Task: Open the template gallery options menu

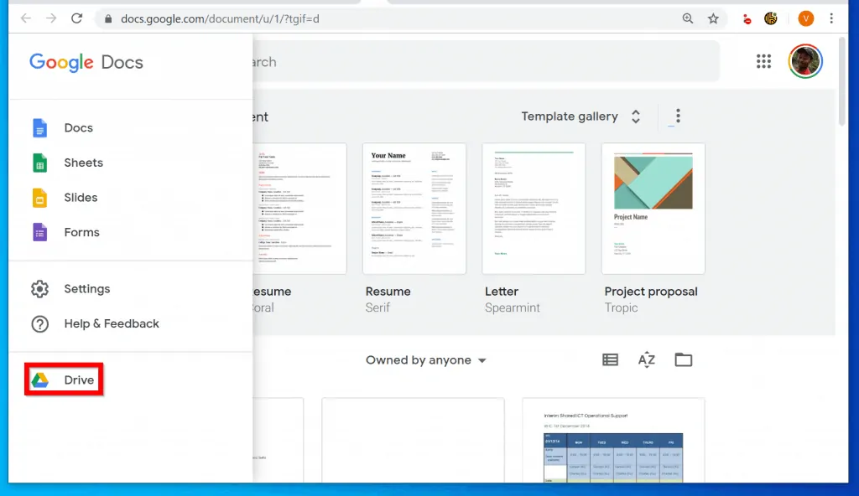Action: pyautogui.click(x=676, y=116)
